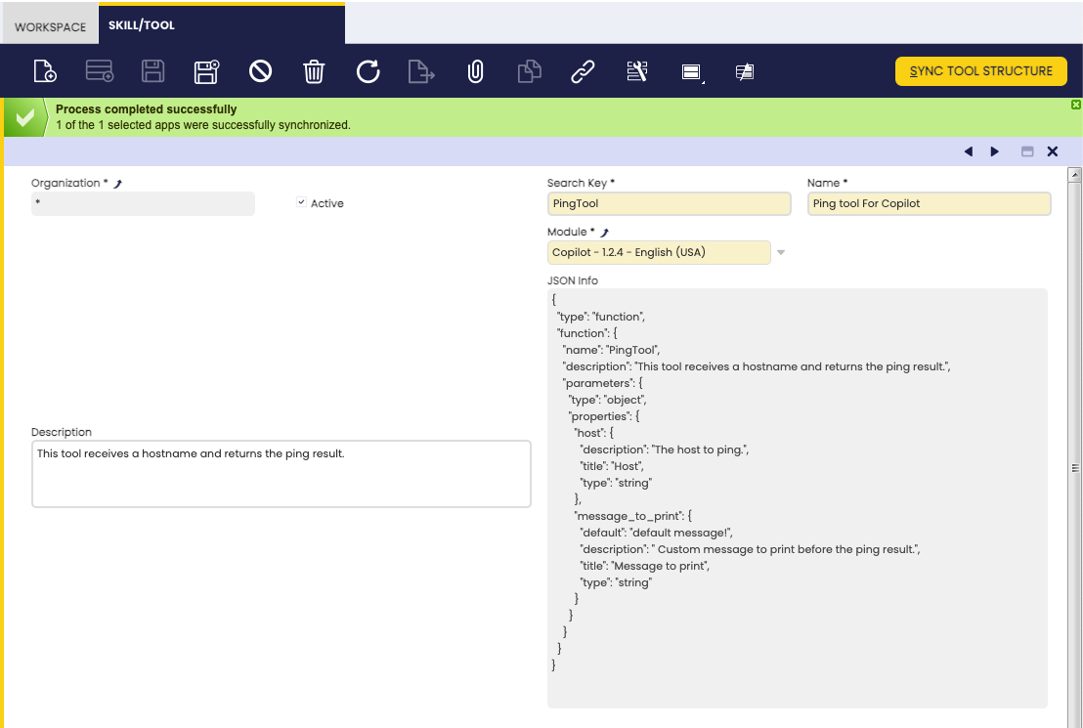Click the Sync Tool Structure button
1083x728 pixels.
tap(980, 71)
